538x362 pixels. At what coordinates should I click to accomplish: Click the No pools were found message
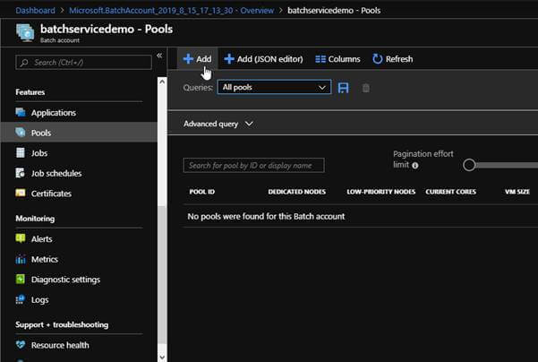tap(266, 216)
